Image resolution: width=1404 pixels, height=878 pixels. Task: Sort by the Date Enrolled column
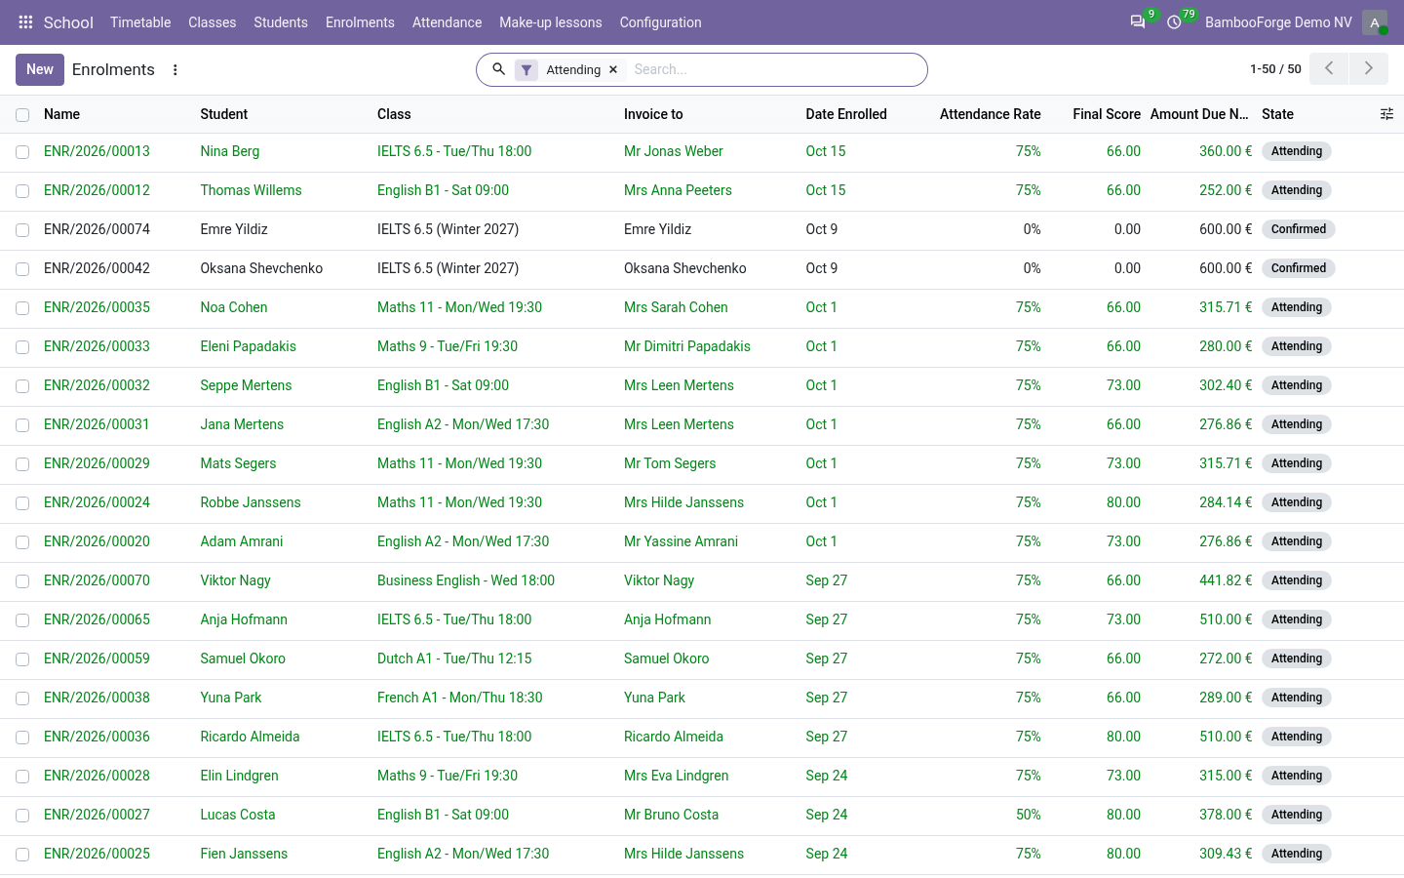point(846,114)
